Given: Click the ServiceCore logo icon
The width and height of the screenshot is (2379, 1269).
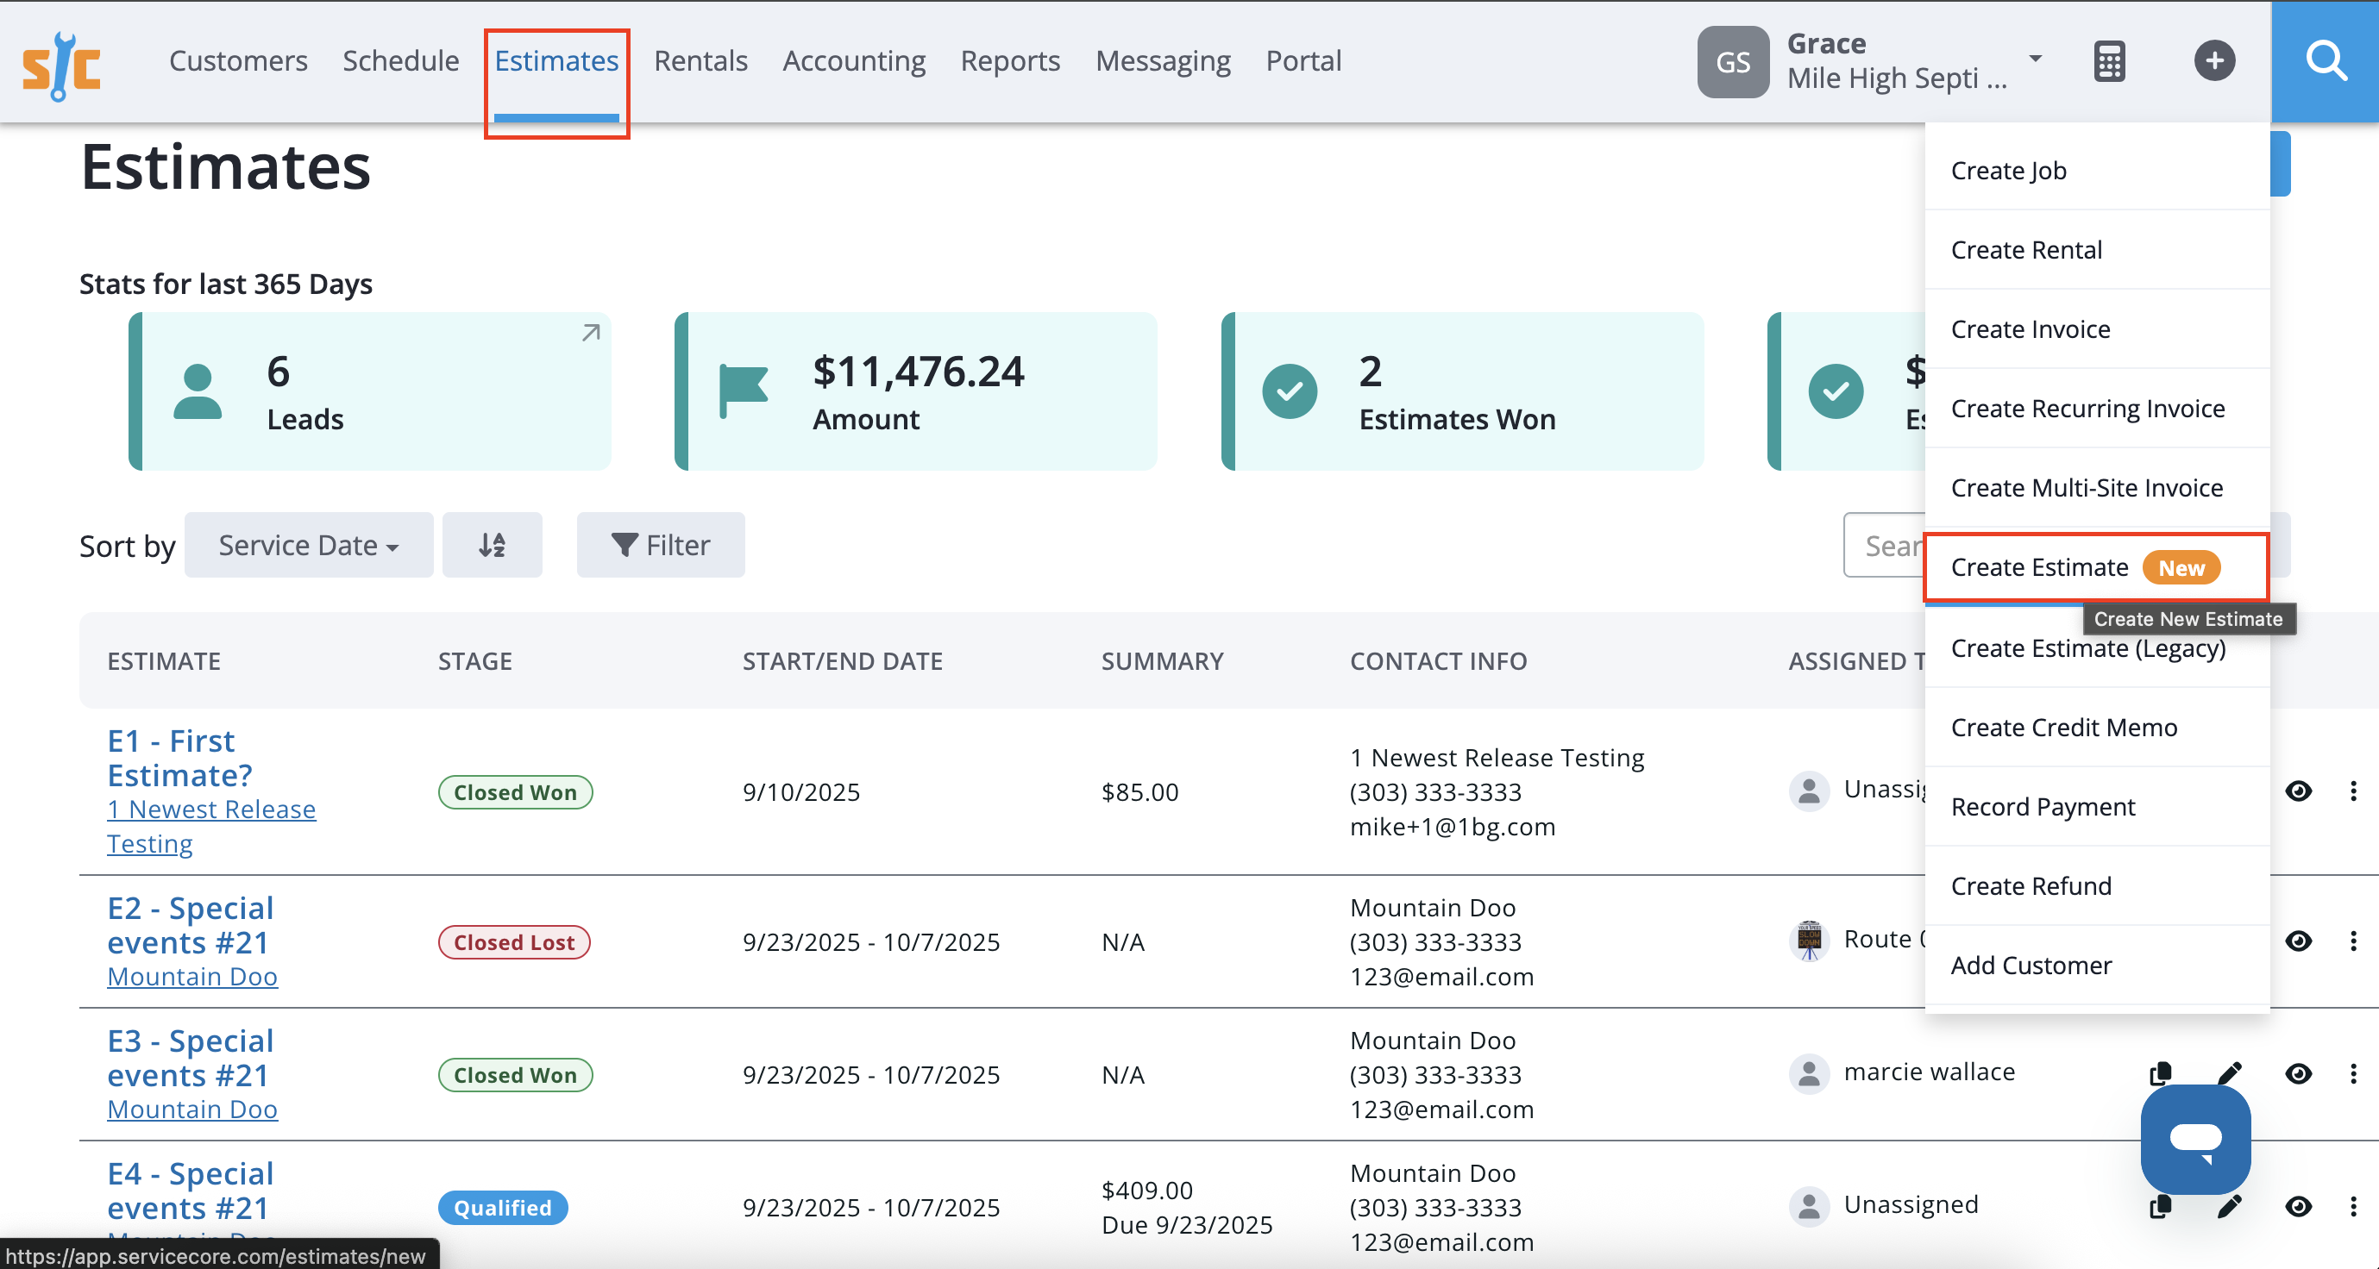Looking at the screenshot, I should coord(62,66).
